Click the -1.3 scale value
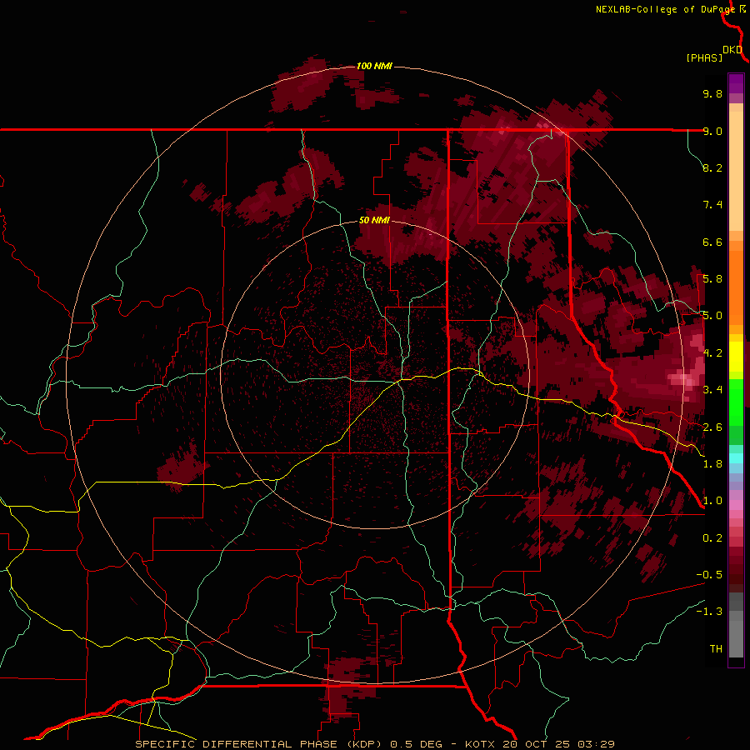The image size is (750, 750). 709,612
